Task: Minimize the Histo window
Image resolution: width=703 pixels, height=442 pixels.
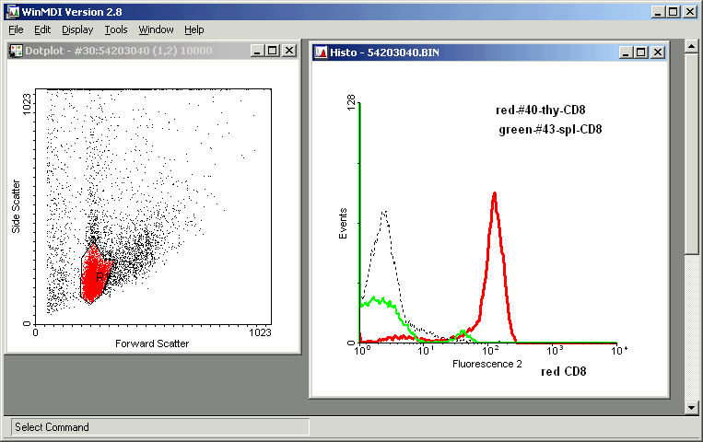Action: point(627,52)
